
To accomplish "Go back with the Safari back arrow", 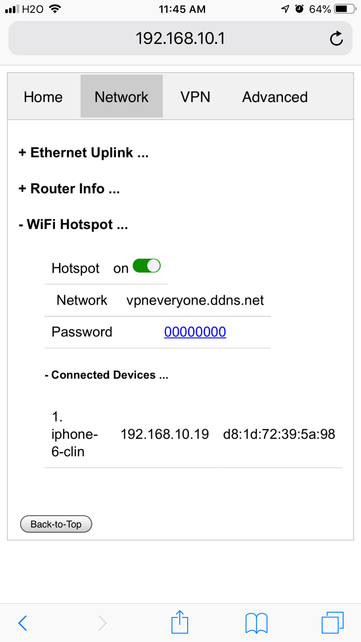I will click(23, 623).
